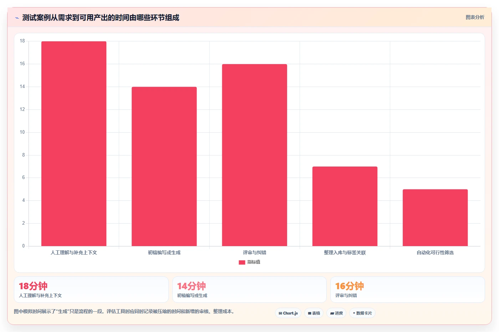Click the 初稿编写或生成 axis label

pyautogui.click(x=164, y=252)
